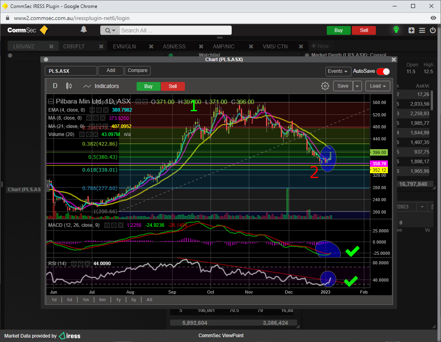Toggle visibility of RSI (14) indicator
The image size is (441, 342).
tap(74, 264)
